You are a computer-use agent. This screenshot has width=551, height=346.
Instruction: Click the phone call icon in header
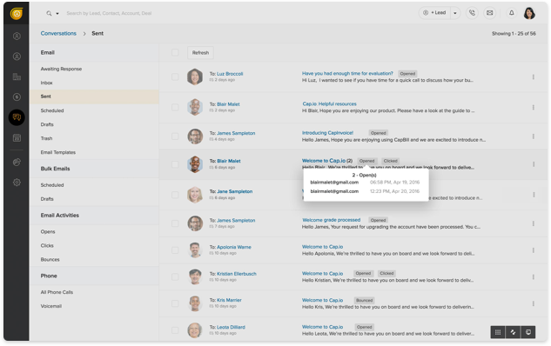point(472,13)
